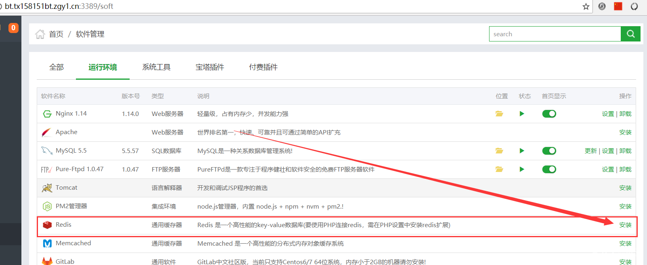Click the browser address bar URL

59,6
